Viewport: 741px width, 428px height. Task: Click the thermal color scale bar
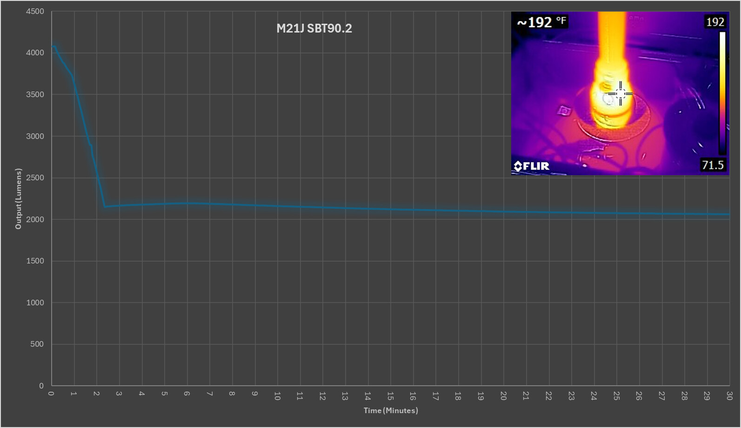[722, 93]
